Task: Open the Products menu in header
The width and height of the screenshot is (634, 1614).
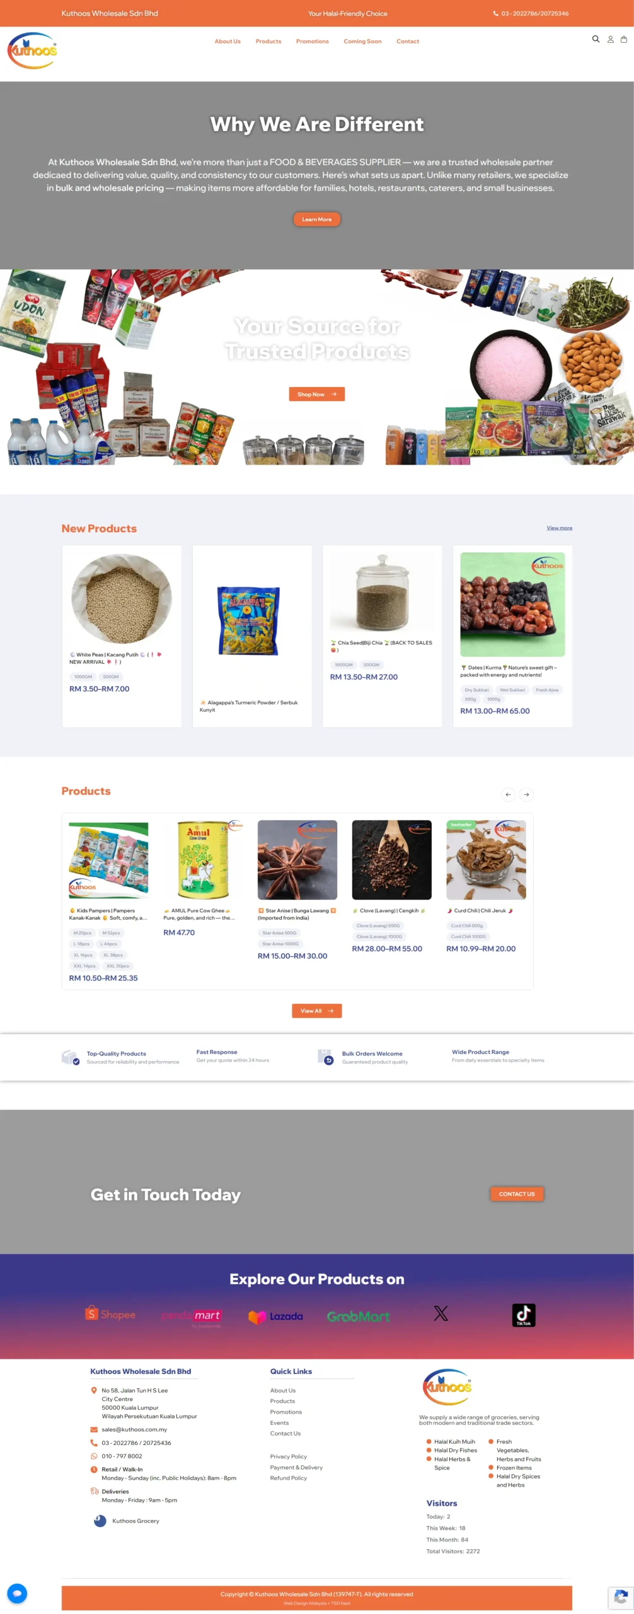Action: pos(268,41)
